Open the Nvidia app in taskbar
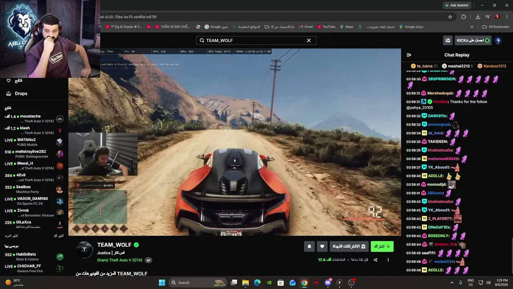 click(269, 283)
